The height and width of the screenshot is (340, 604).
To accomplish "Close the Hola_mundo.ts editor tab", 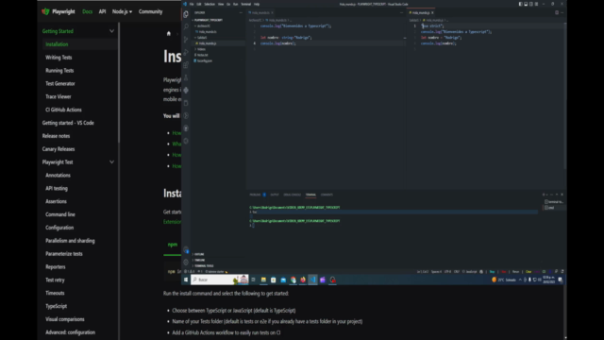I will click(x=272, y=12).
